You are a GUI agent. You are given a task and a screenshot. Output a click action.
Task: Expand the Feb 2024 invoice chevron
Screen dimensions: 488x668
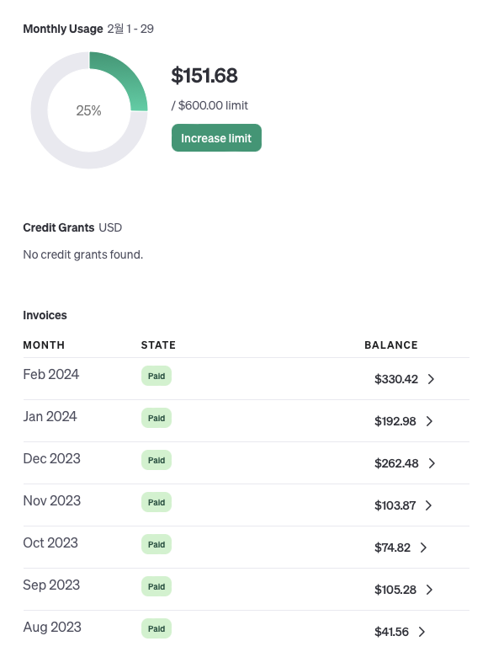point(431,379)
